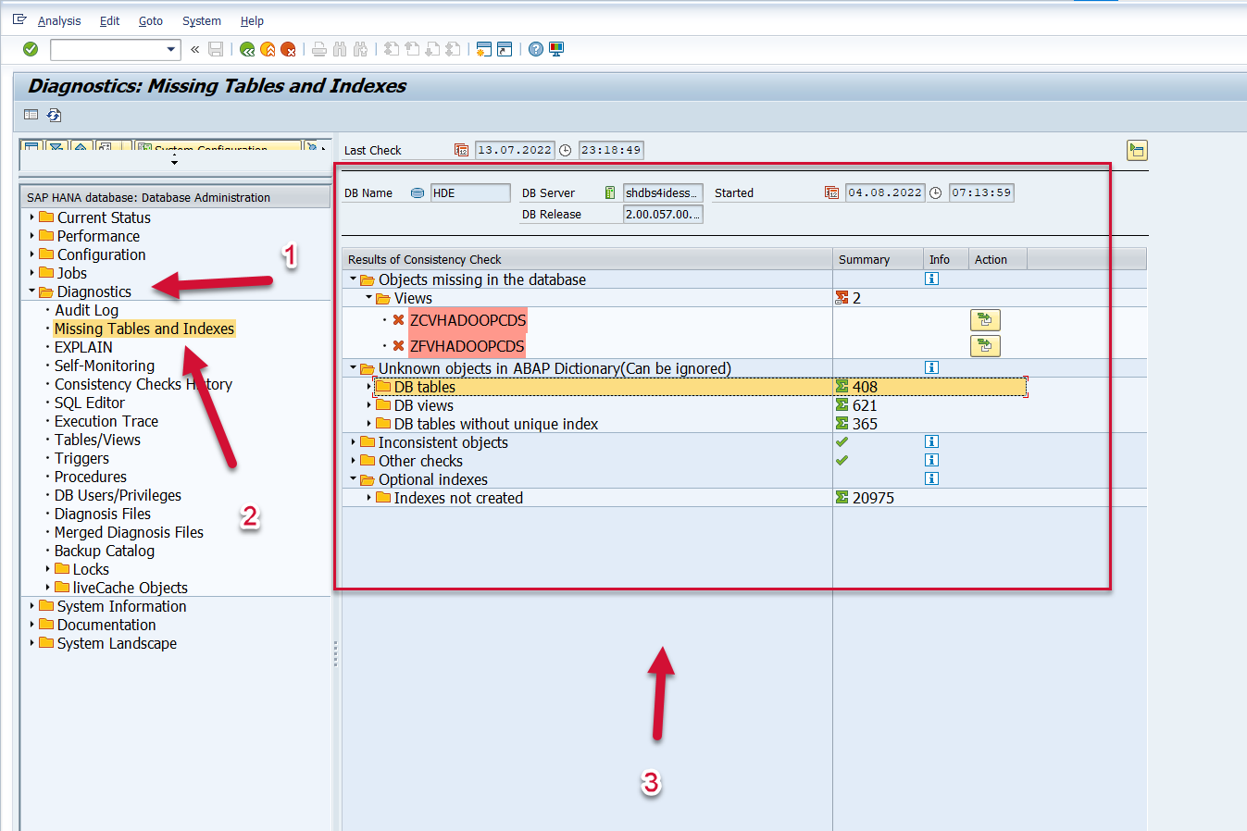The width and height of the screenshot is (1247, 831).
Task: Click info icon for Inconsistent objects row
Action: (931, 441)
